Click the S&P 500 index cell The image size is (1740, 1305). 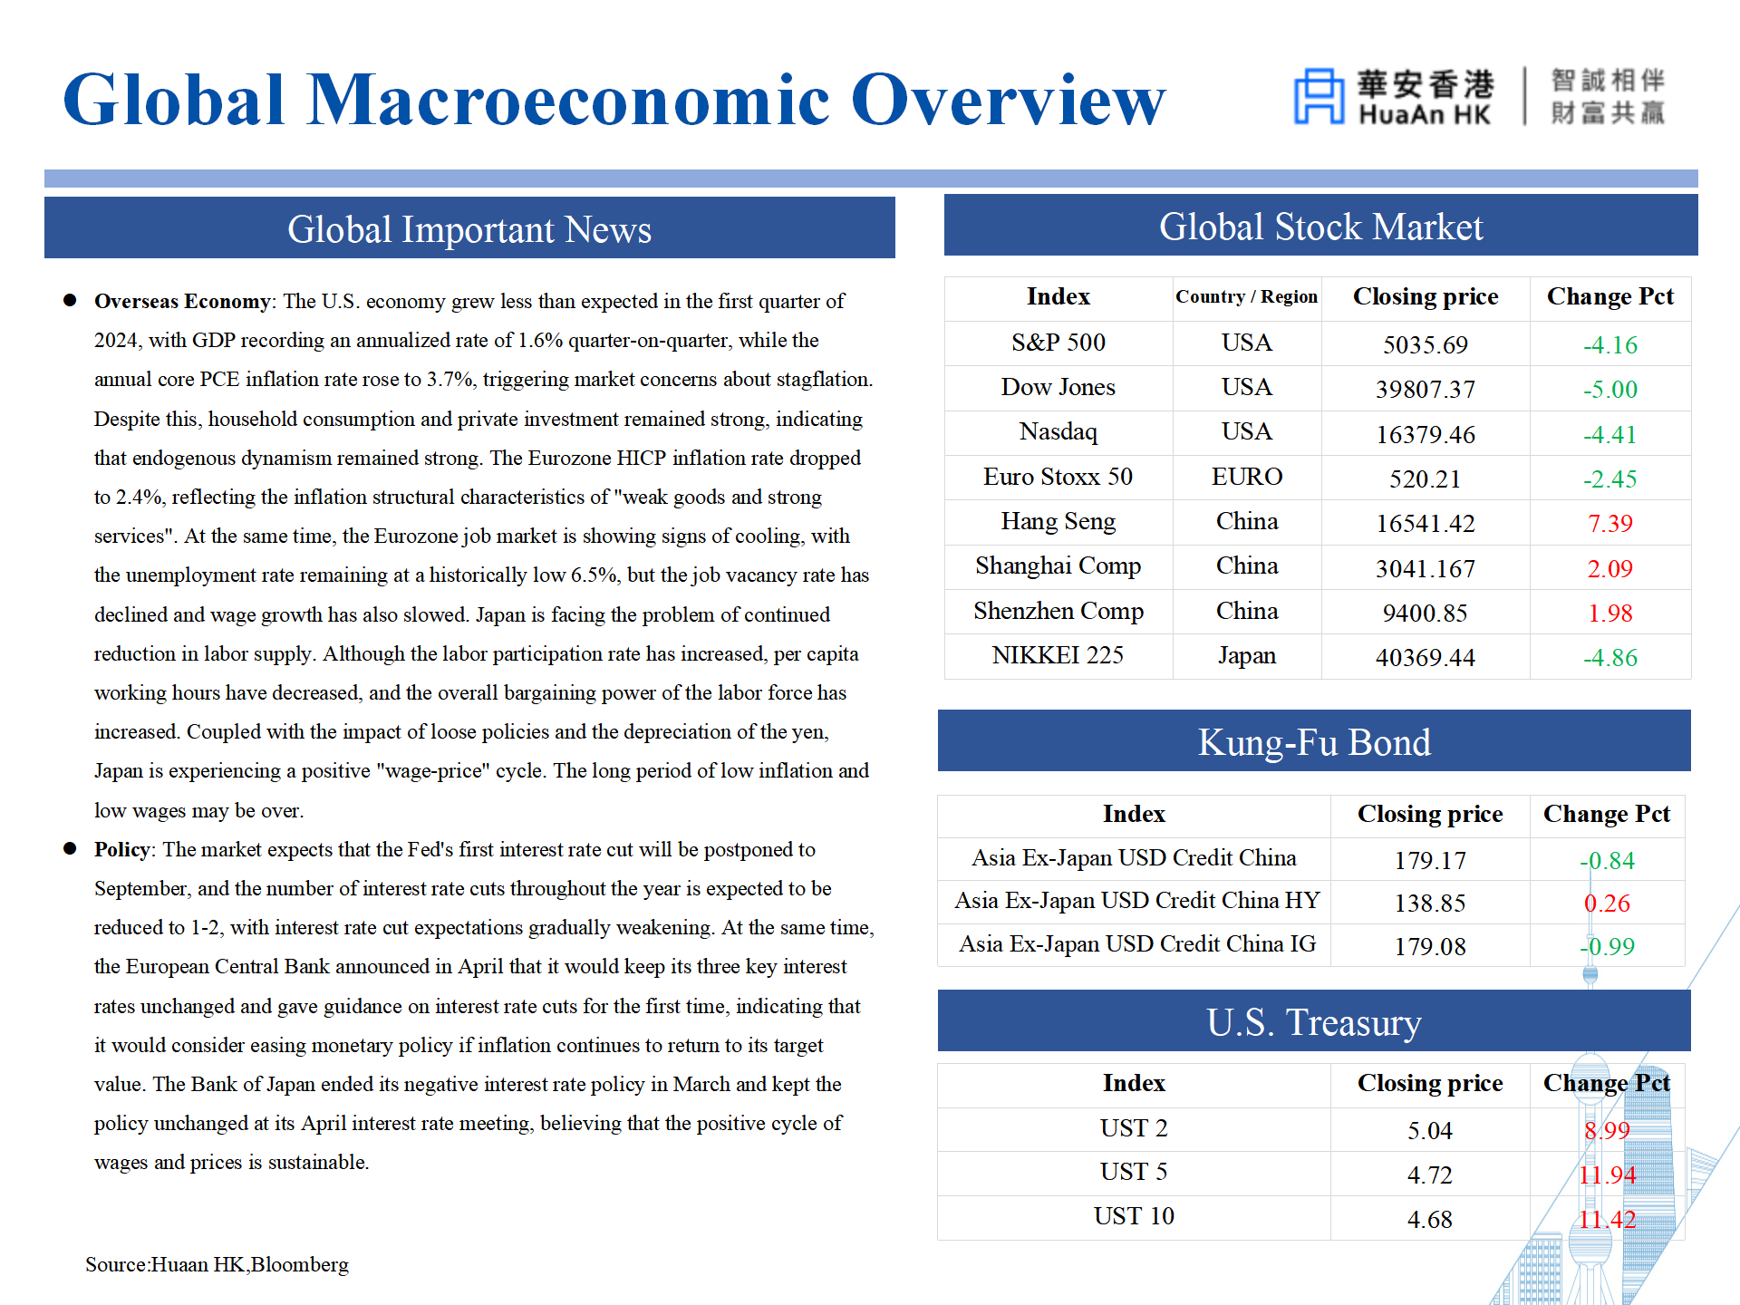coord(1058,343)
